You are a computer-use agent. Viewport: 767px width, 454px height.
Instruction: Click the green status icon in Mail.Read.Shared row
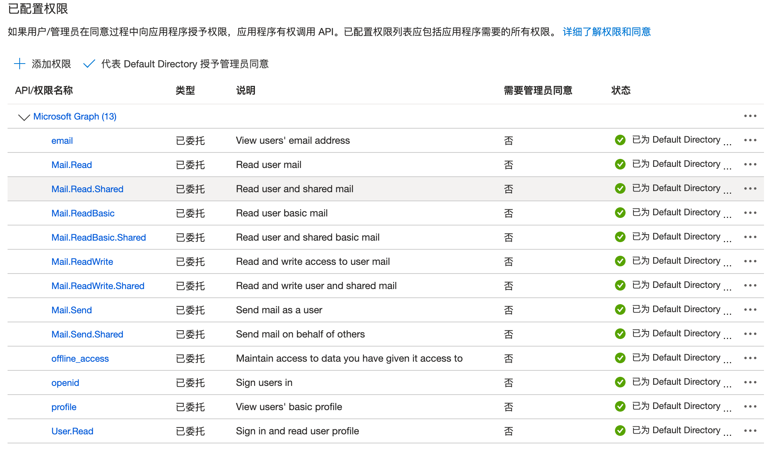coord(620,188)
